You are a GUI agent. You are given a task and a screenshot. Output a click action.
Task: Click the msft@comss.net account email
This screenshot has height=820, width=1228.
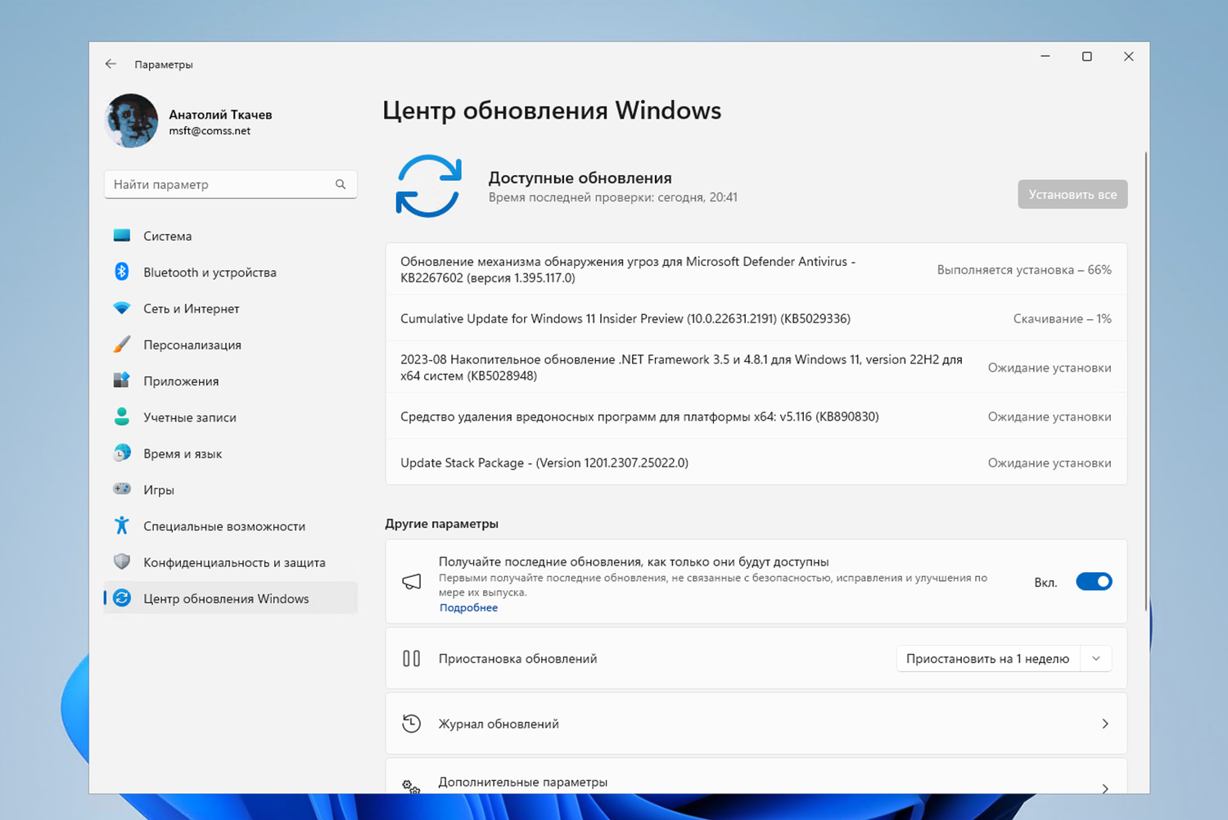pyautogui.click(x=210, y=131)
